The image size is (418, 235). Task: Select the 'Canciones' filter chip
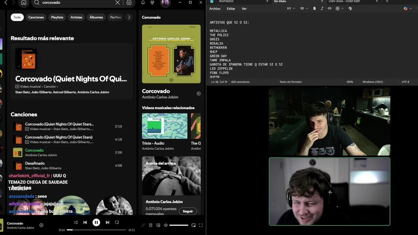tap(36, 17)
